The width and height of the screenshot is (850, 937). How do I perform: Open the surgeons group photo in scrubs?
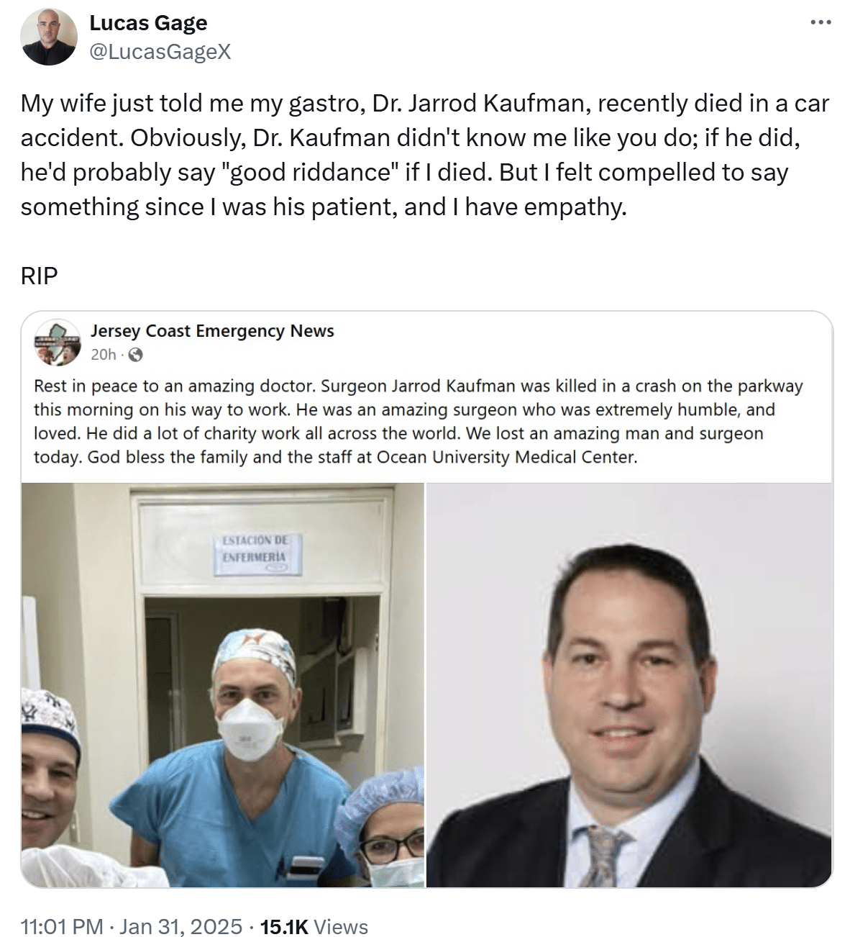(x=223, y=684)
